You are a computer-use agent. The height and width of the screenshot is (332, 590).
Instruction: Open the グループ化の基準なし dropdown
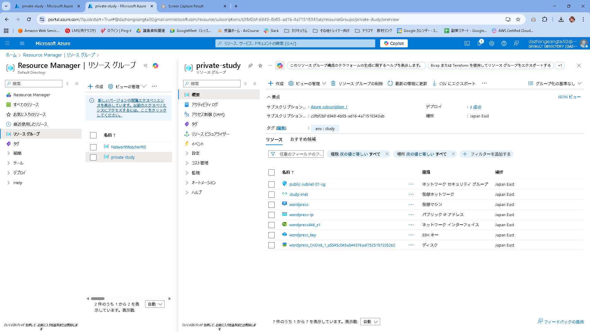pyautogui.click(x=555, y=83)
